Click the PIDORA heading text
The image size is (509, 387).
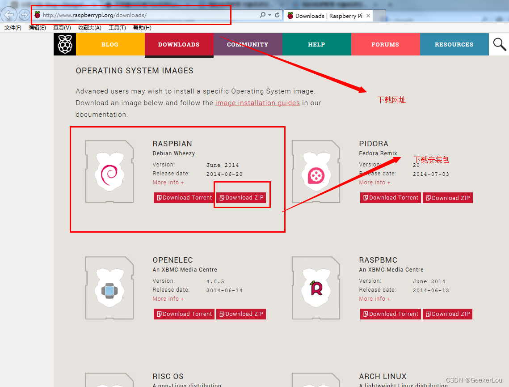point(374,144)
